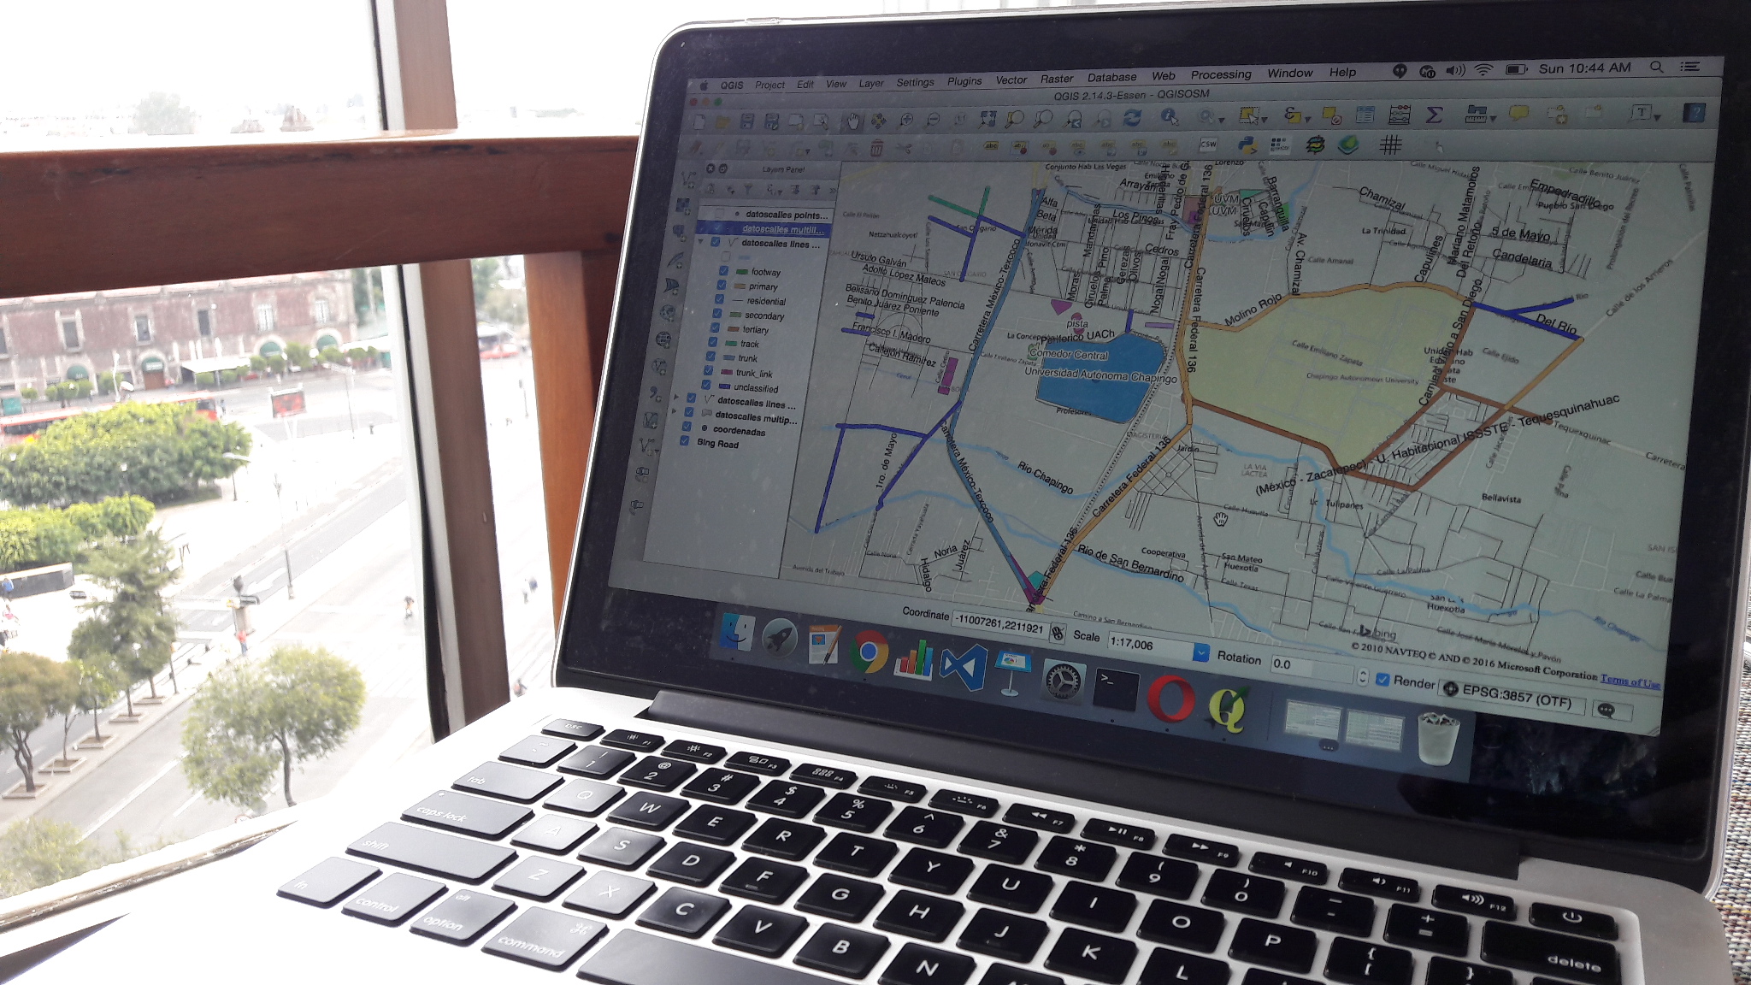The width and height of the screenshot is (1751, 985).
Task: Select the Pan Map hand tool
Action: tap(852, 121)
